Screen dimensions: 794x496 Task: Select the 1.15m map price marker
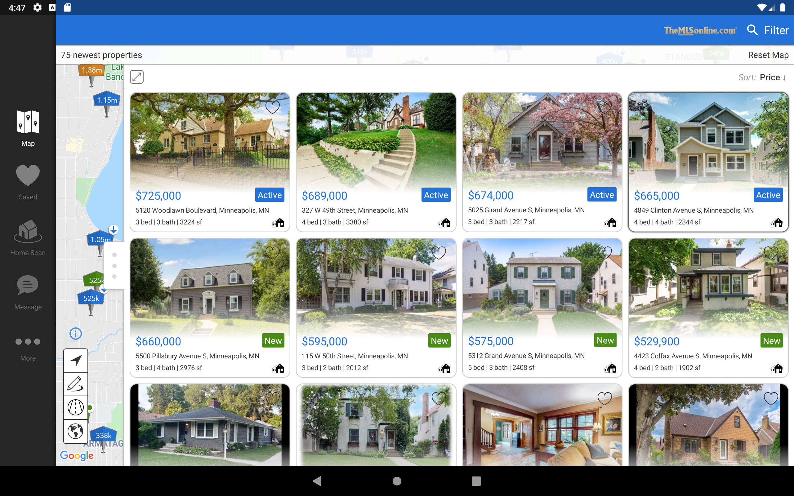[x=107, y=100]
